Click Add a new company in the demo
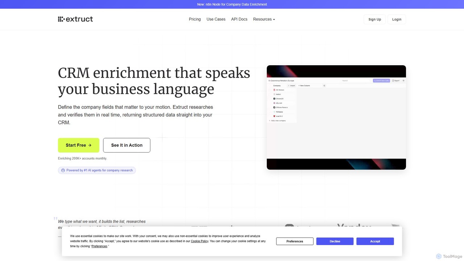Image resolution: width=464 pixels, height=261 pixels. [277, 120]
